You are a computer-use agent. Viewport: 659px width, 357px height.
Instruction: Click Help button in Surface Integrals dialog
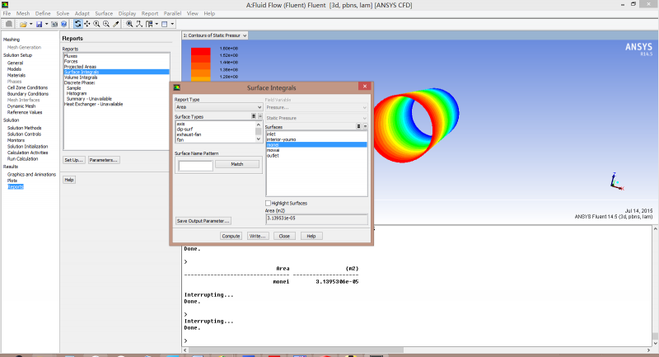311,236
